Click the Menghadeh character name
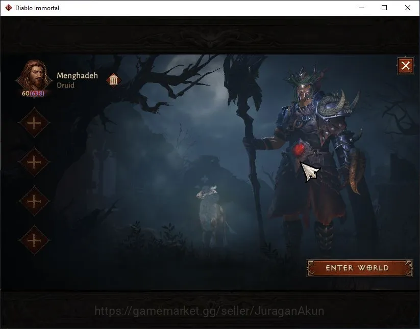The height and width of the screenshot is (329, 420). 77,75
